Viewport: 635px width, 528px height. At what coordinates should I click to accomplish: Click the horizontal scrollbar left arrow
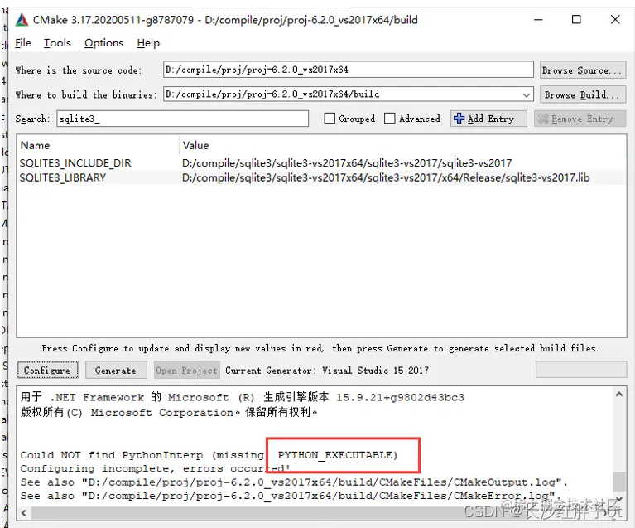[x=24, y=513]
